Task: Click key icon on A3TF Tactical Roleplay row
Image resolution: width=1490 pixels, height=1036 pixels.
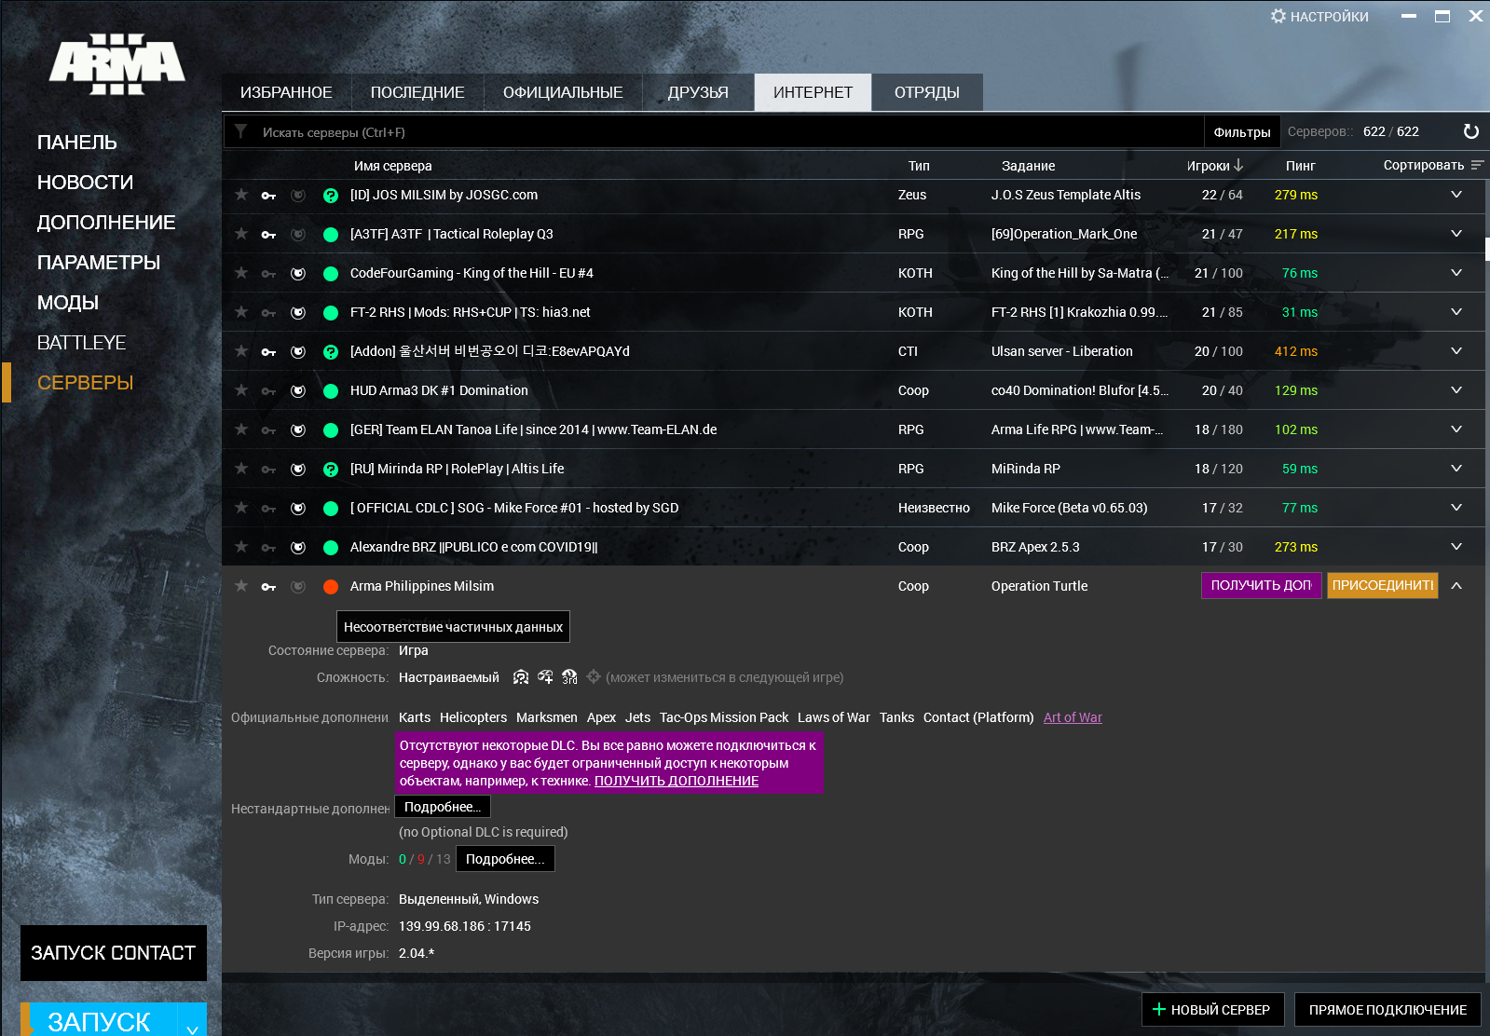Action: coord(268,235)
